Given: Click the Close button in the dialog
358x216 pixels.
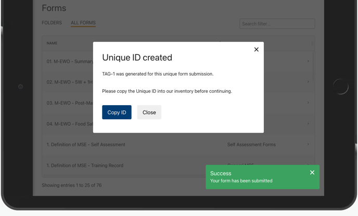Looking at the screenshot, I should point(149,112).
